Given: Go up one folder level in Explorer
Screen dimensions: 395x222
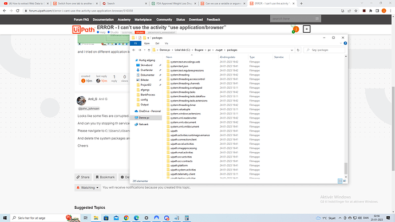Looking at the screenshot, I should pos(149,50).
